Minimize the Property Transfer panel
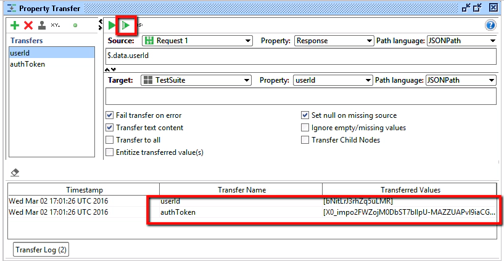The width and height of the screenshot is (504, 261). pos(465,7)
